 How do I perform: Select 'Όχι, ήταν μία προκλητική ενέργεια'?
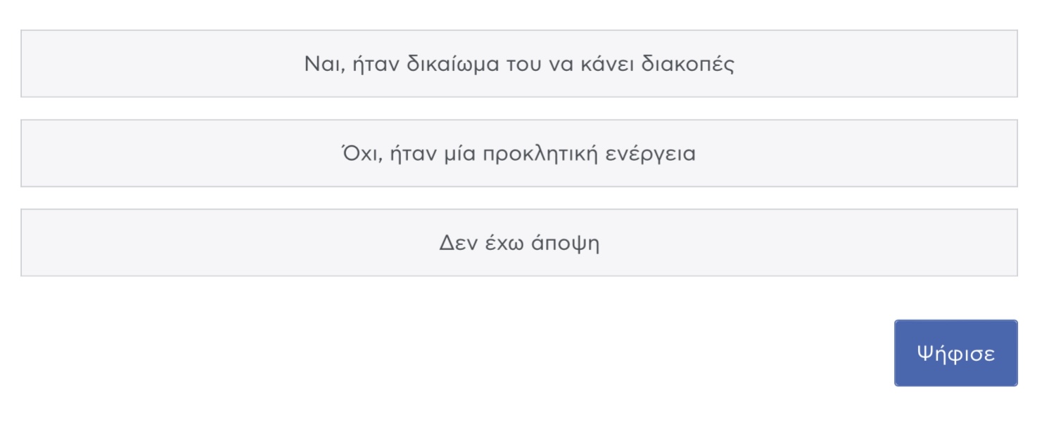coord(519,153)
